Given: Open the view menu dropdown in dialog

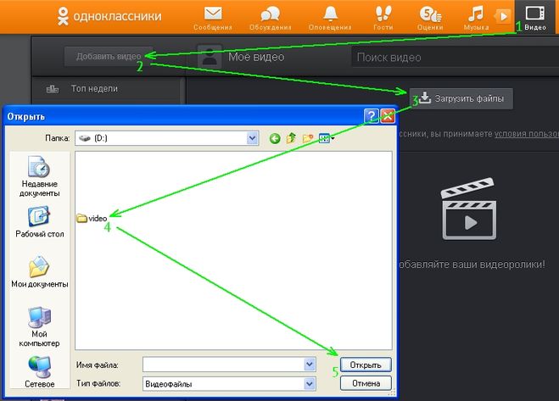Looking at the screenshot, I should [x=327, y=137].
